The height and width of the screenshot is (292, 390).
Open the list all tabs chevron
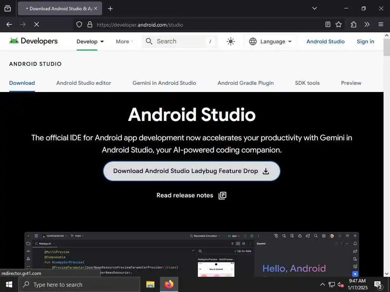pos(314,8)
